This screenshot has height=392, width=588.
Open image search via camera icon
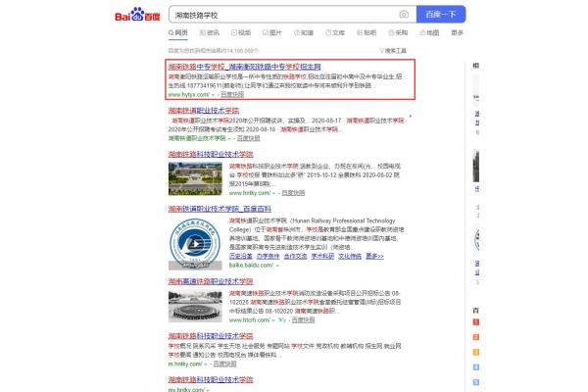click(x=404, y=15)
